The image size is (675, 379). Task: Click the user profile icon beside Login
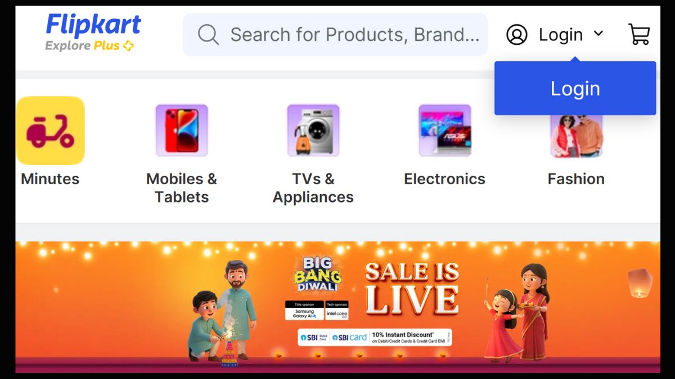click(516, 35)
